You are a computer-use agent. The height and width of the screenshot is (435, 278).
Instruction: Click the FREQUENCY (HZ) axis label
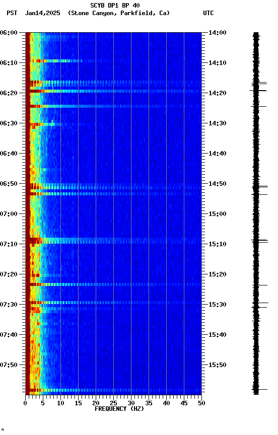coord(119,409)
